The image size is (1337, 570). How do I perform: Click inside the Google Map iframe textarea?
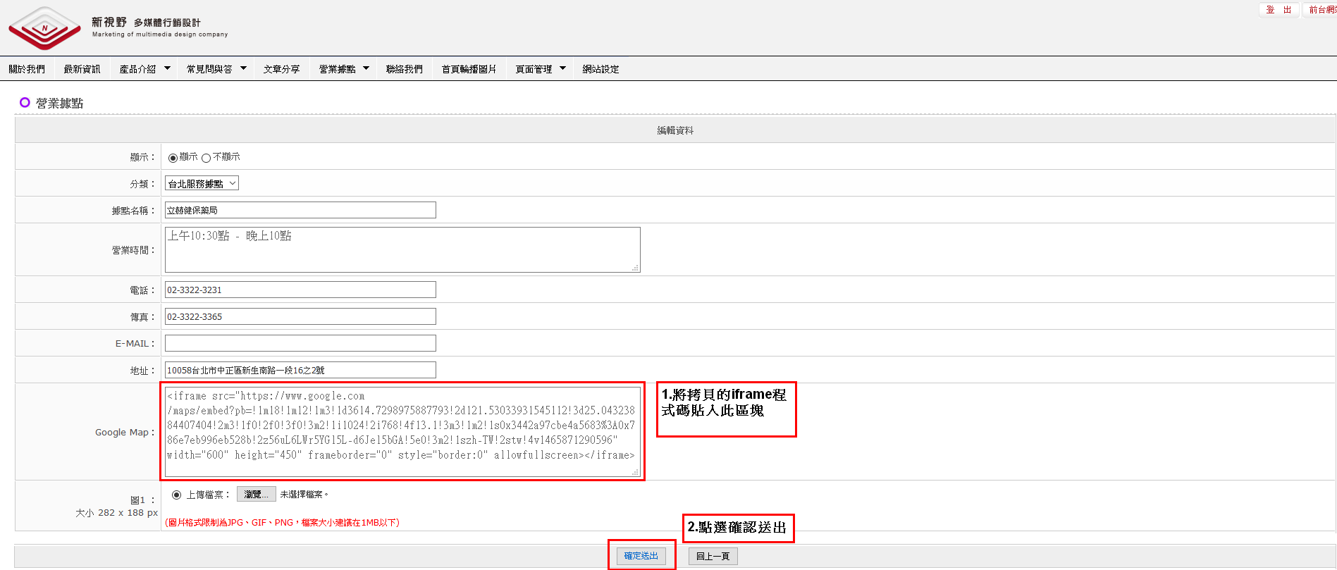[x=402, y=432]
